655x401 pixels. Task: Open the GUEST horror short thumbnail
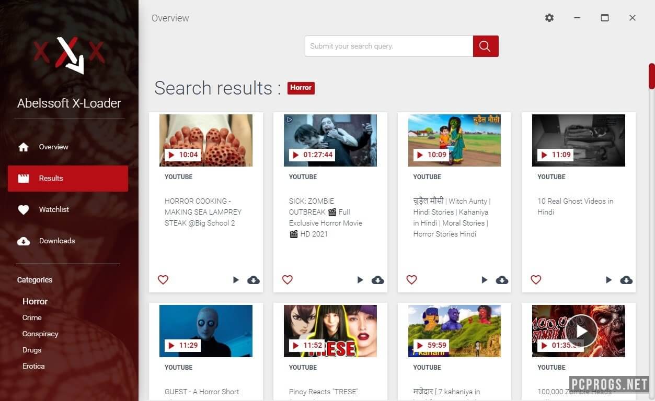pos(206,331)
